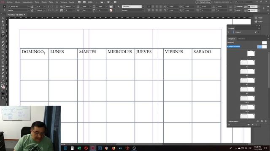The height and width of the screenshot is (151, 270).
Task: Select the Scissors tool
Action: click(x=3, y=56)
